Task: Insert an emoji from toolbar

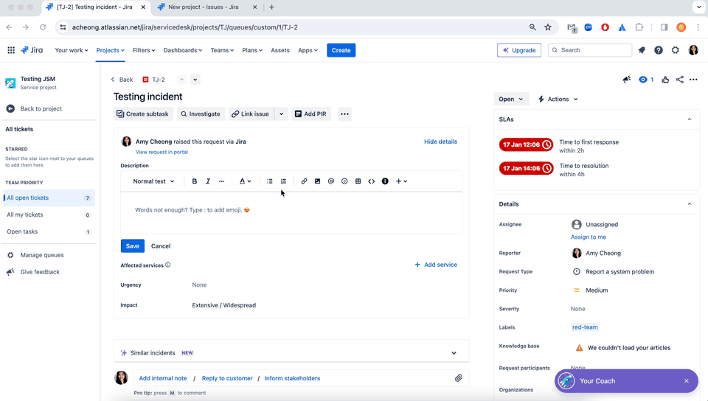Action: (x=344, y=181)
